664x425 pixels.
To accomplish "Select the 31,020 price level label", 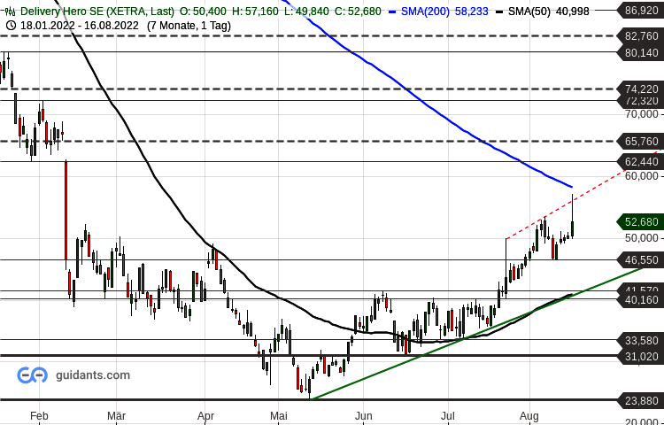I will pyautogui.click(x=641, y=357).
